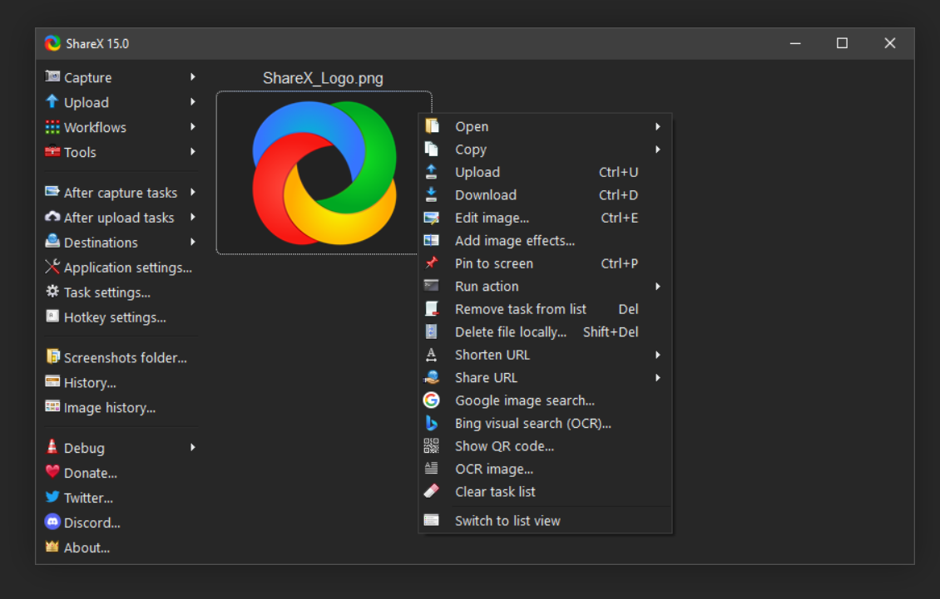The height and width of the screenshot is (599, 940).
Task: Click the Debug traffic cone icon
Action: tap(52, 447)
